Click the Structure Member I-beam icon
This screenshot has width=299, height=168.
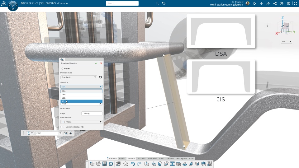point(172,164)
